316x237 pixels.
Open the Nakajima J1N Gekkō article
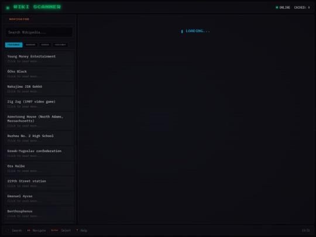39,89
